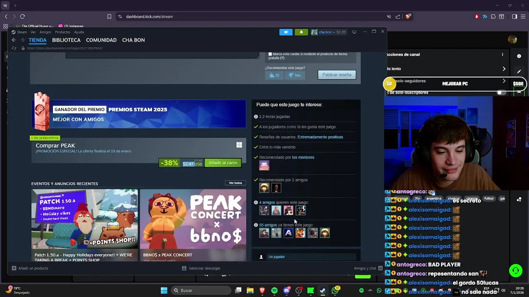Open Brave Shields lion icon
Screen dimensions: 529x297
click(x=408, y=16)
